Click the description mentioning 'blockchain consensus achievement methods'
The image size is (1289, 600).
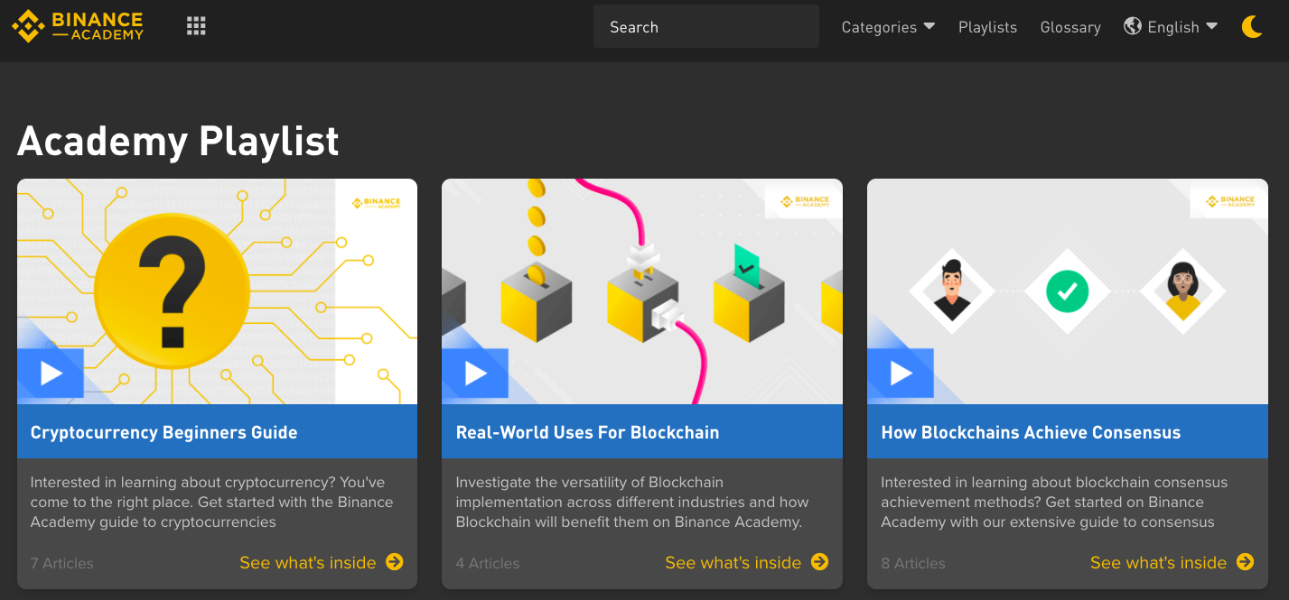pos(1054,502)
